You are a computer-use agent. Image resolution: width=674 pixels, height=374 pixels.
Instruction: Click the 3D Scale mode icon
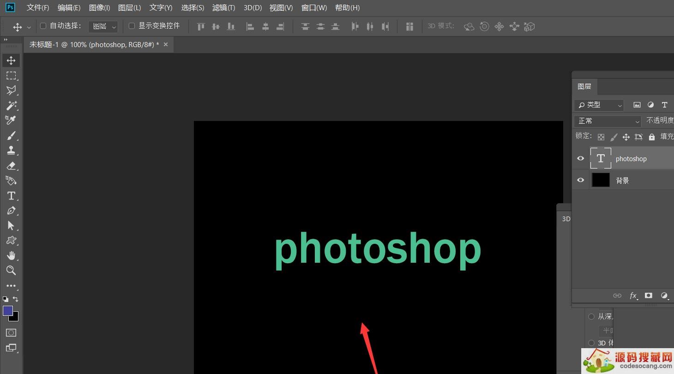[530, 27]
